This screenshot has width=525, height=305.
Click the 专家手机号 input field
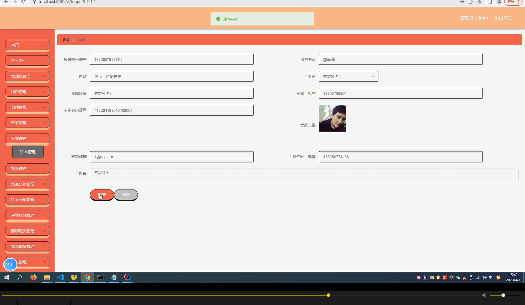point(401,93)
